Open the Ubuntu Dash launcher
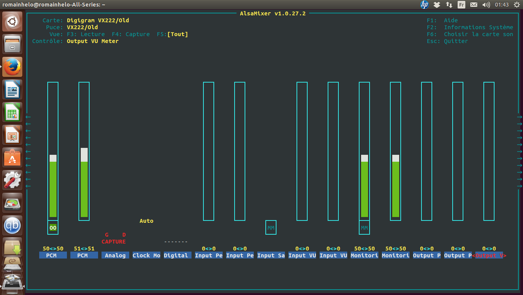 (x=13, y=22)
